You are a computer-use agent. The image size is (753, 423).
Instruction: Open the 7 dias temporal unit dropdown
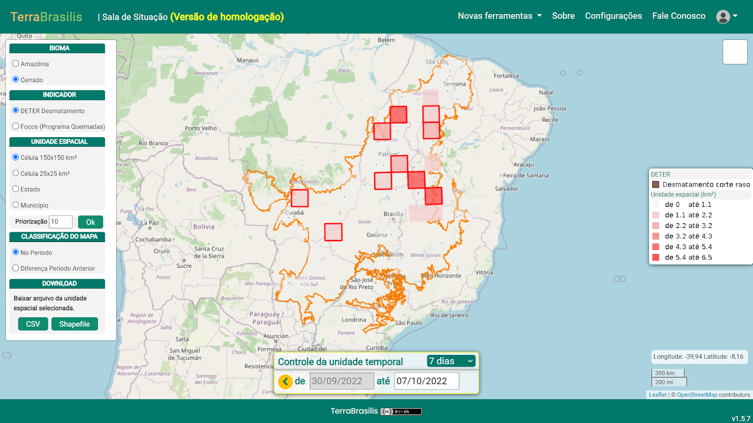[451, 361]
